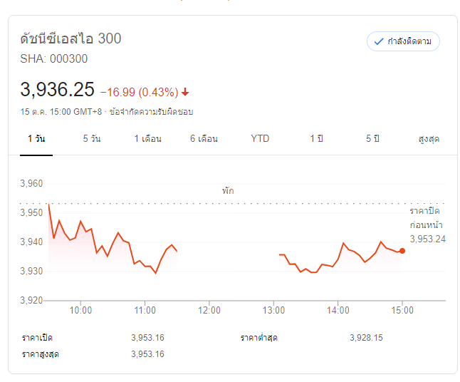Switch to the 5 วัน tab
Image resolution: width=460 pixels, height=382 pixels.
pos(91,138)
